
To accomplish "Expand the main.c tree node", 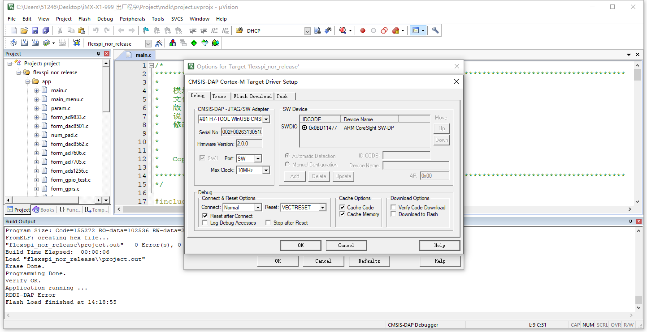I will [37, 90].
